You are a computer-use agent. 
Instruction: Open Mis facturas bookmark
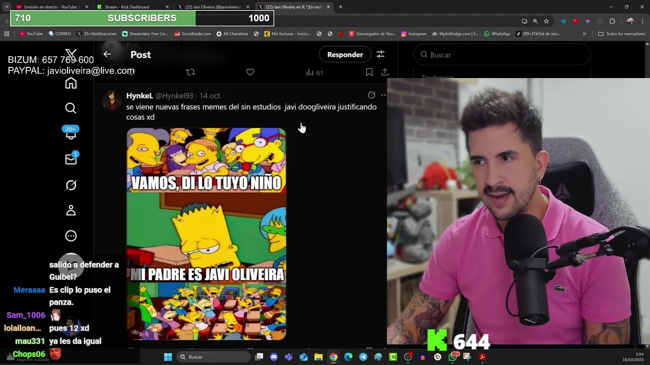pos(287,33)
